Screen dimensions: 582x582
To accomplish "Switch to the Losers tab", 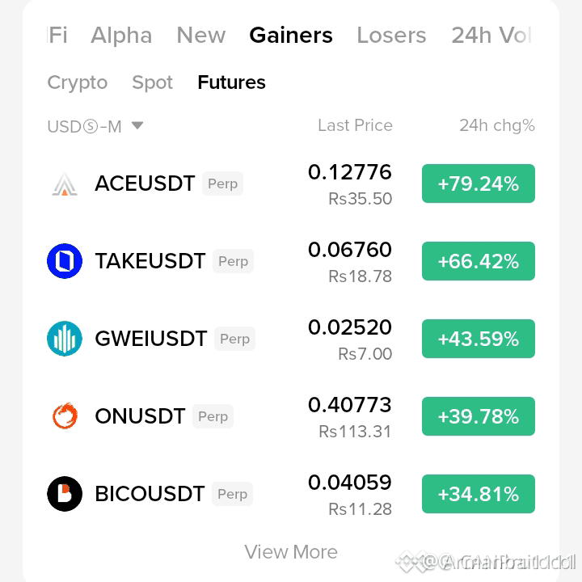I will (391, 36).
